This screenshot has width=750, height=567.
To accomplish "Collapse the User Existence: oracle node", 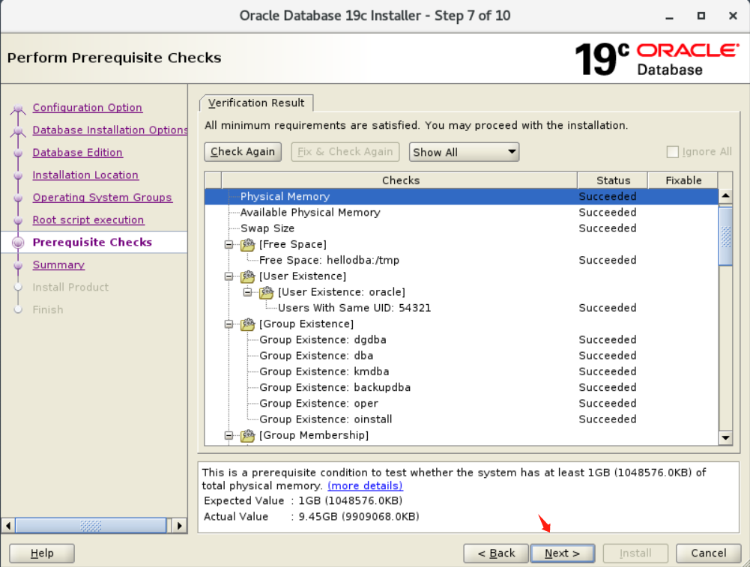I will (x=248, y=292).
